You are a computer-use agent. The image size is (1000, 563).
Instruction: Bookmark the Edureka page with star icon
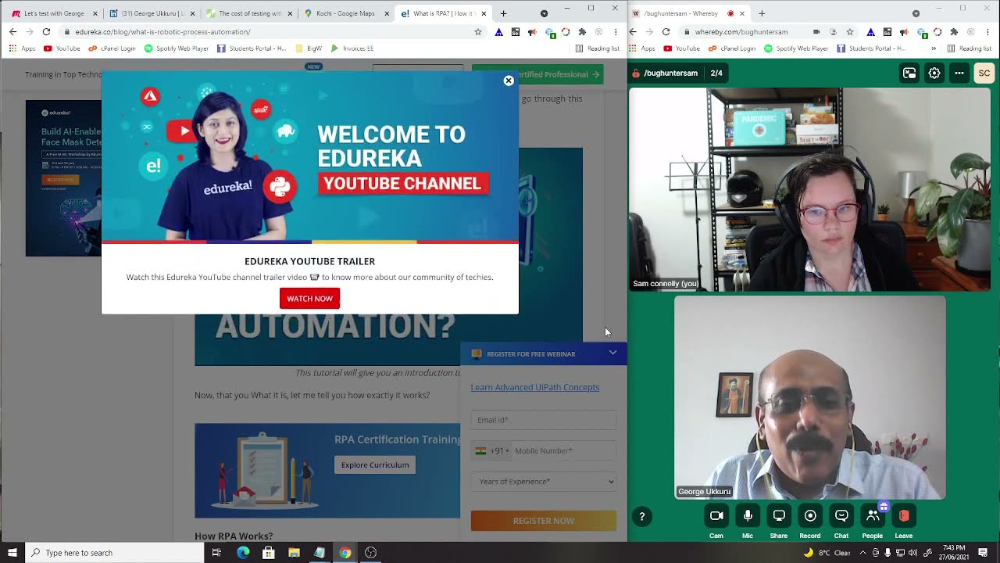pyautogui.click(x=478, y=31)
